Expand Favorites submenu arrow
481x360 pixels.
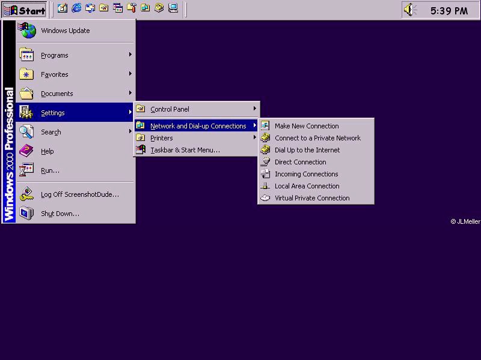(130, 74)
